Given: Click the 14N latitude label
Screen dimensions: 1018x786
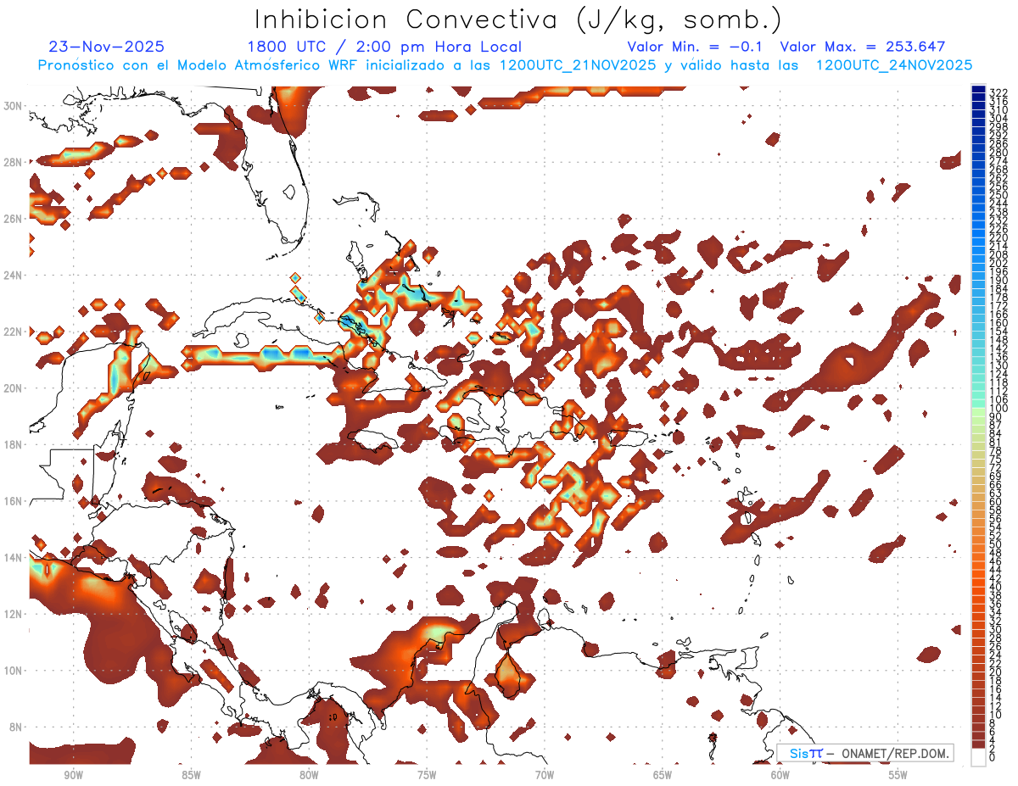Looking at the screenshot, I should [13, 557].
